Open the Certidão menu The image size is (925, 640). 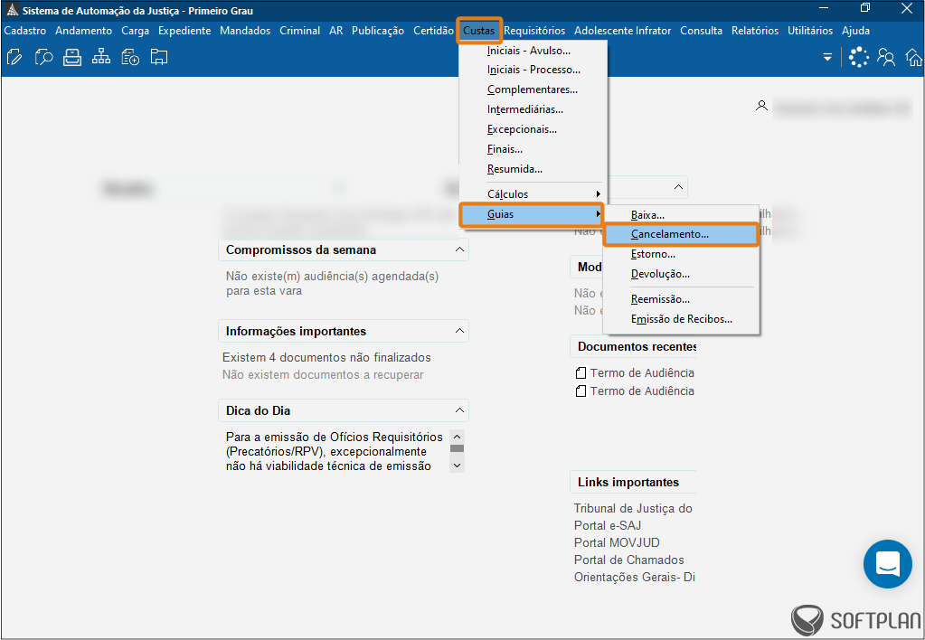coord(434,31)
